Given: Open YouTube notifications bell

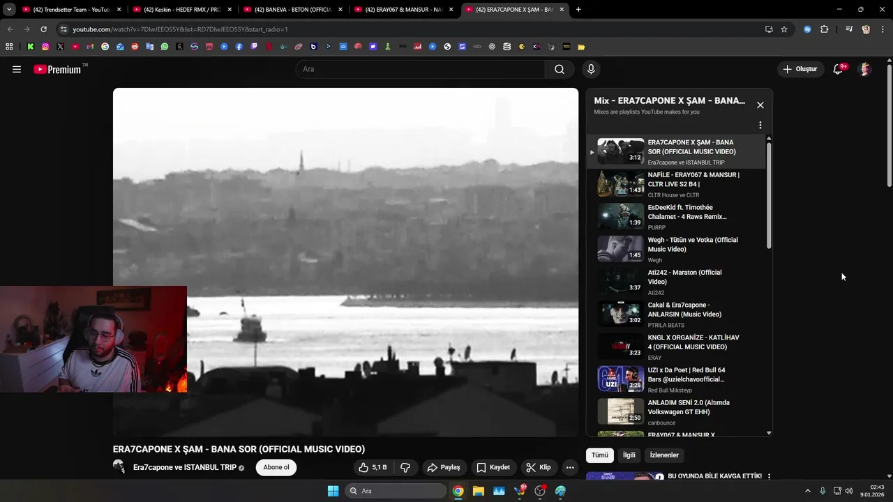Looking at the screenshot, I should pos(838,69).
